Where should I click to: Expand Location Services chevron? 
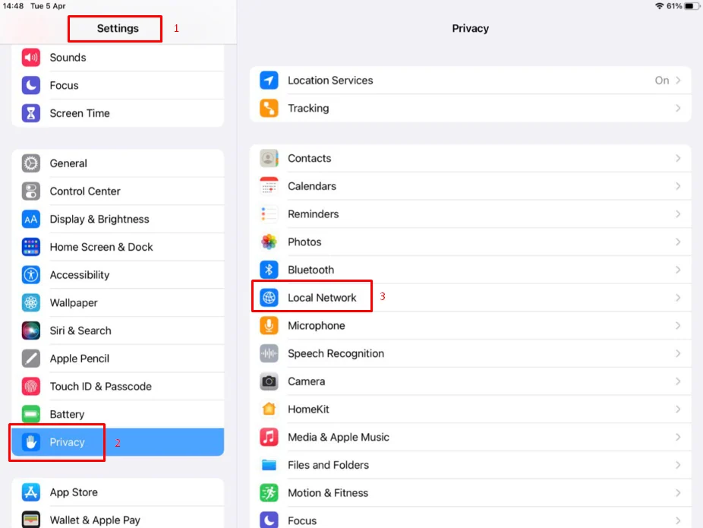click(x=678, y=81)
